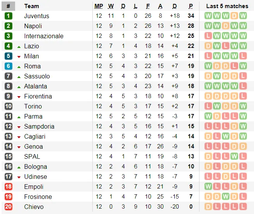Image resolution: width=254 pixels, height=214 pixels.
Task: Click Roma's rank 6 light blue badge
Action: pos(9,66)
